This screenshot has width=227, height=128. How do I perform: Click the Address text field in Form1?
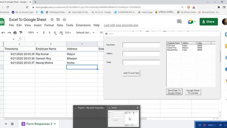[141, 54]
